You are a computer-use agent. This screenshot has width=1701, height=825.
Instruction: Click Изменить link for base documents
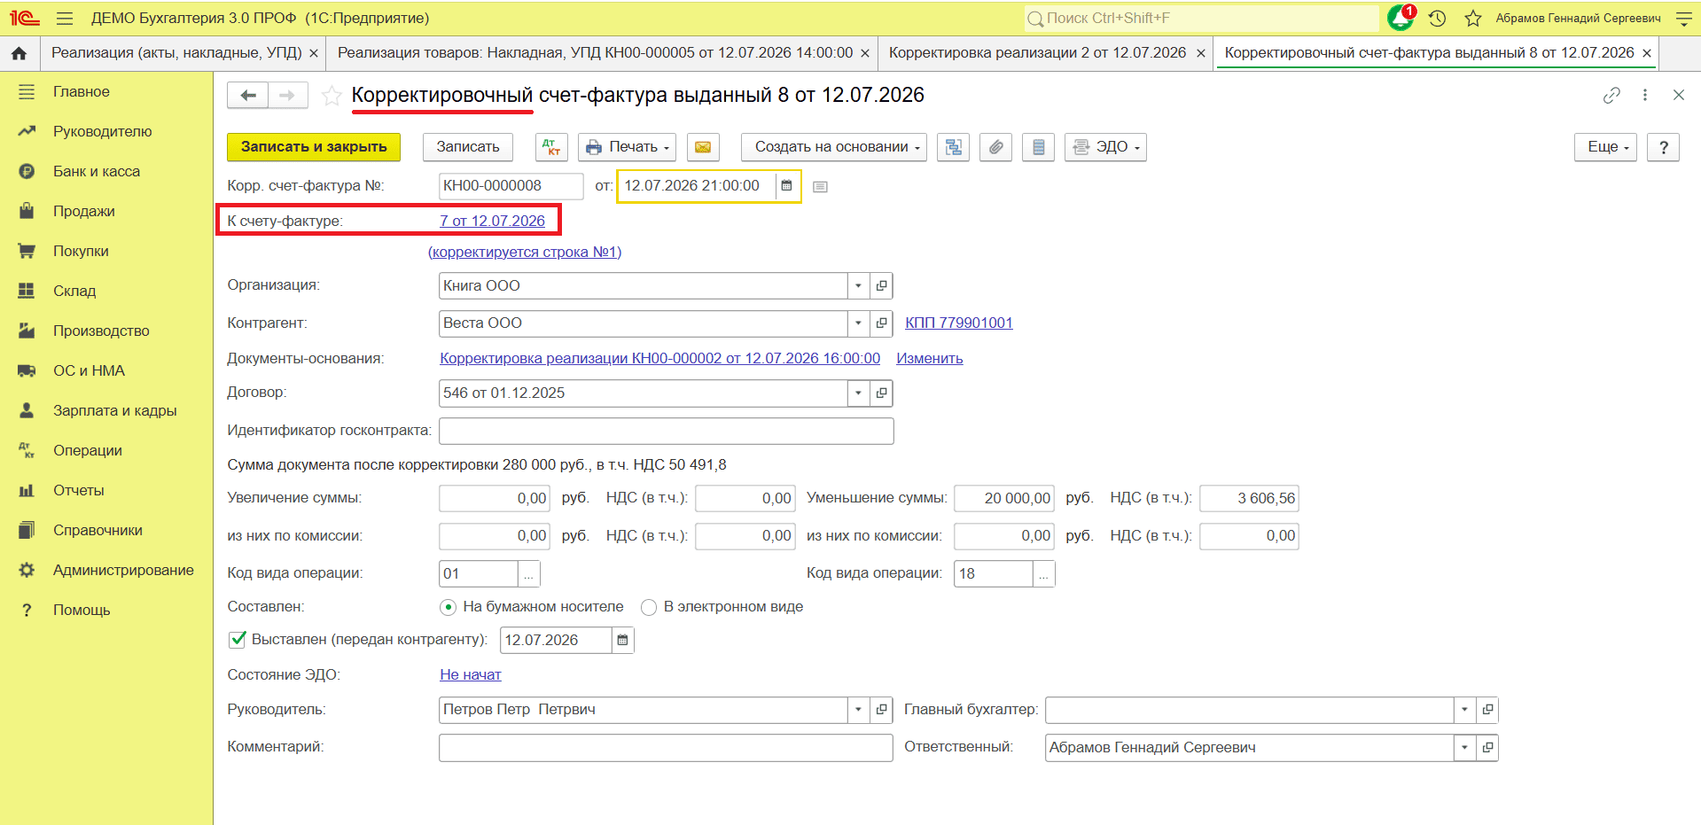(x=930, y=358)
